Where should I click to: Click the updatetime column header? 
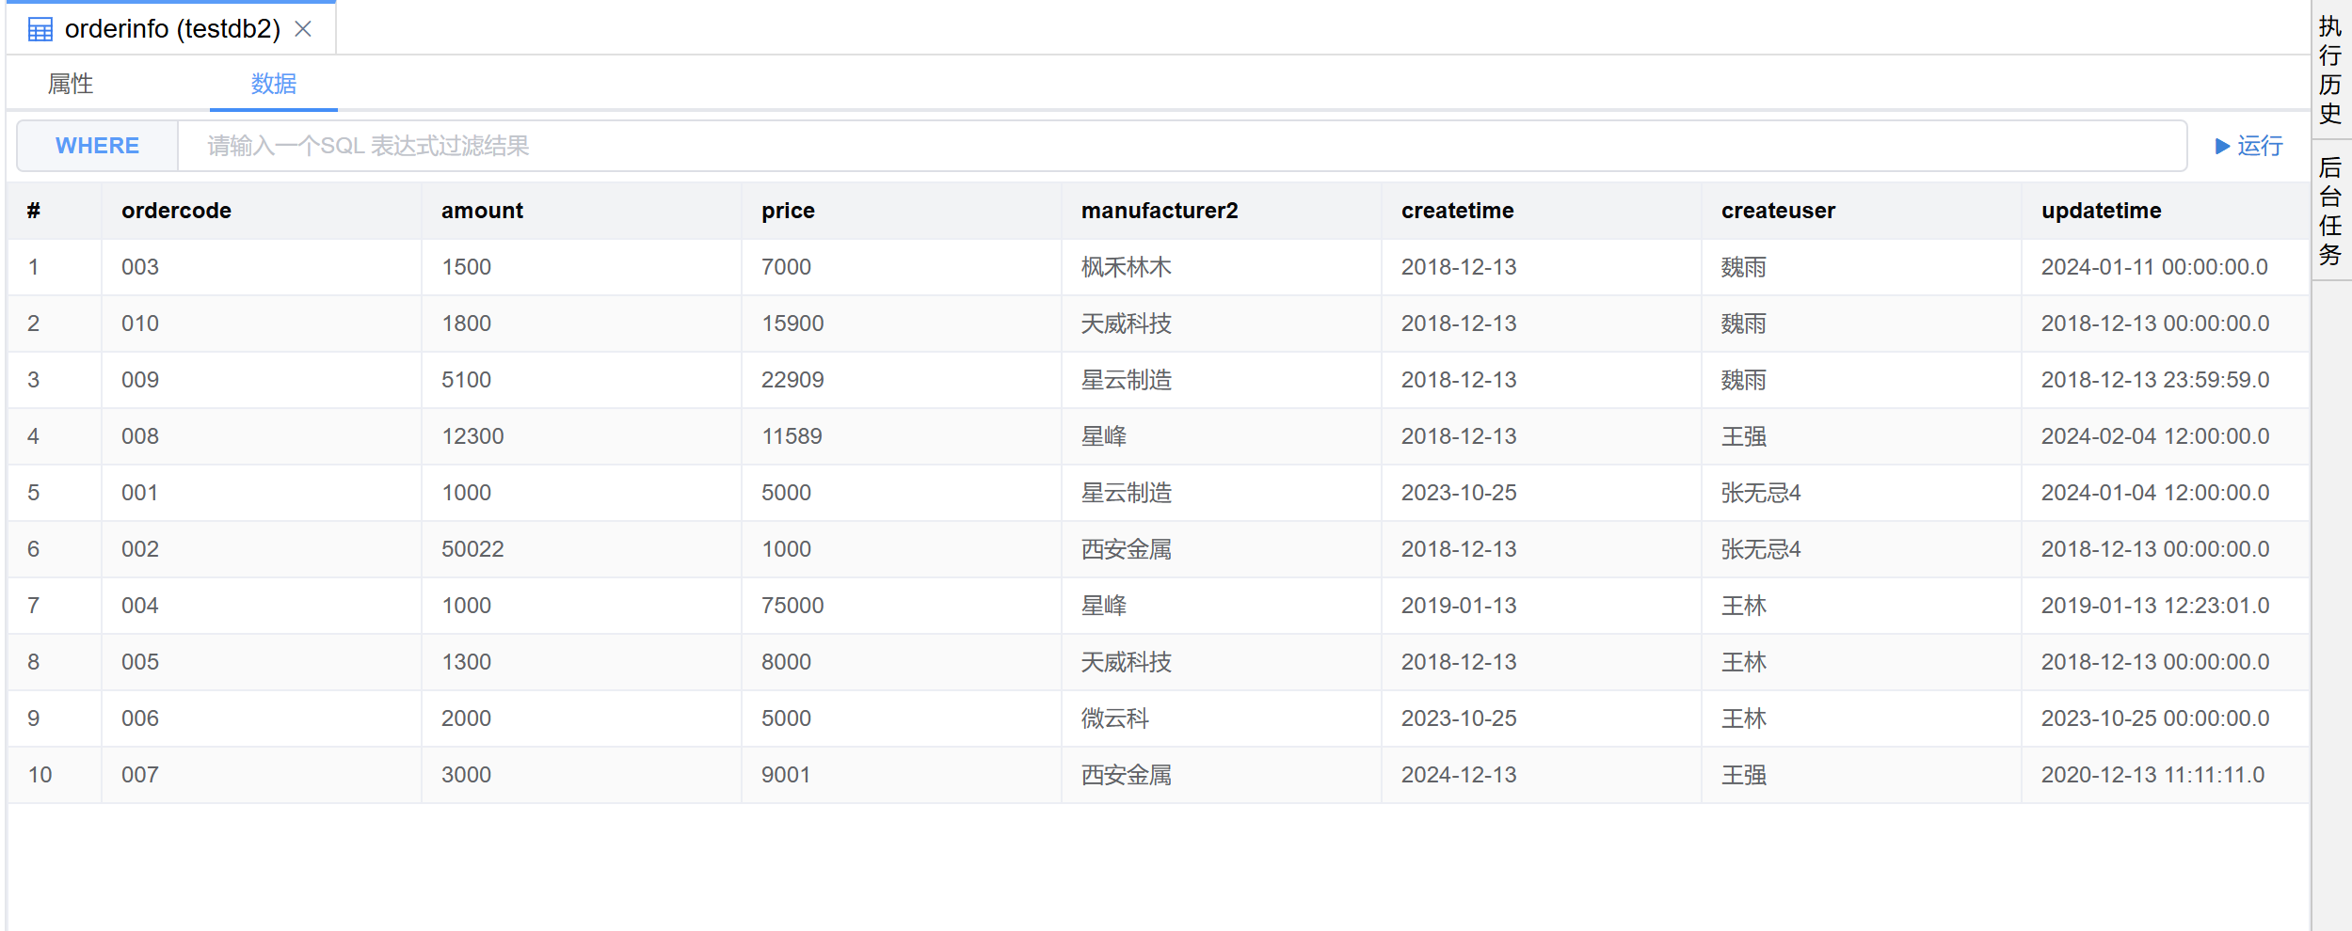(2101, 211)
